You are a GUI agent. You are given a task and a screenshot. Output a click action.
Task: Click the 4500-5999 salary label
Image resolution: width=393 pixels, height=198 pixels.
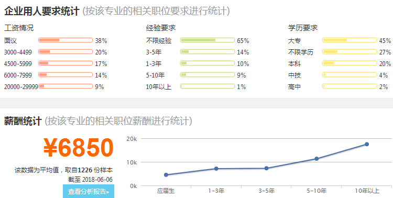[x=18, y=64]
